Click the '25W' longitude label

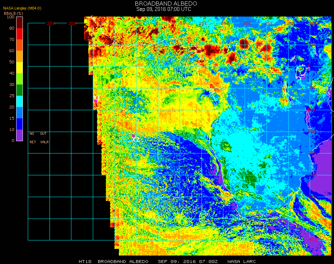coord(51,23)
